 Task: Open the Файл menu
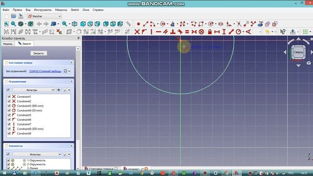point(6,10)
